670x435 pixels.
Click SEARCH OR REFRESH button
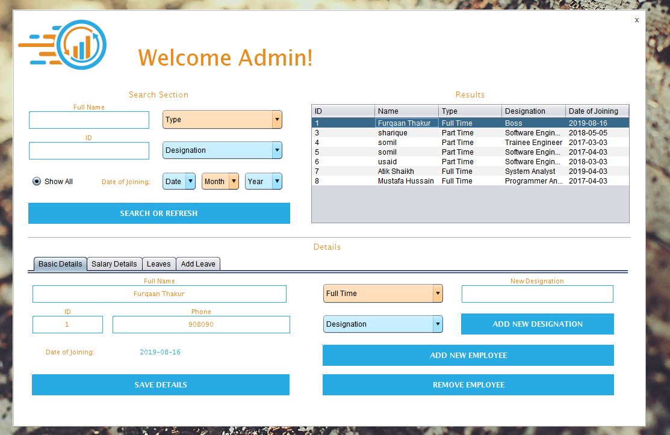click(159, 214)
